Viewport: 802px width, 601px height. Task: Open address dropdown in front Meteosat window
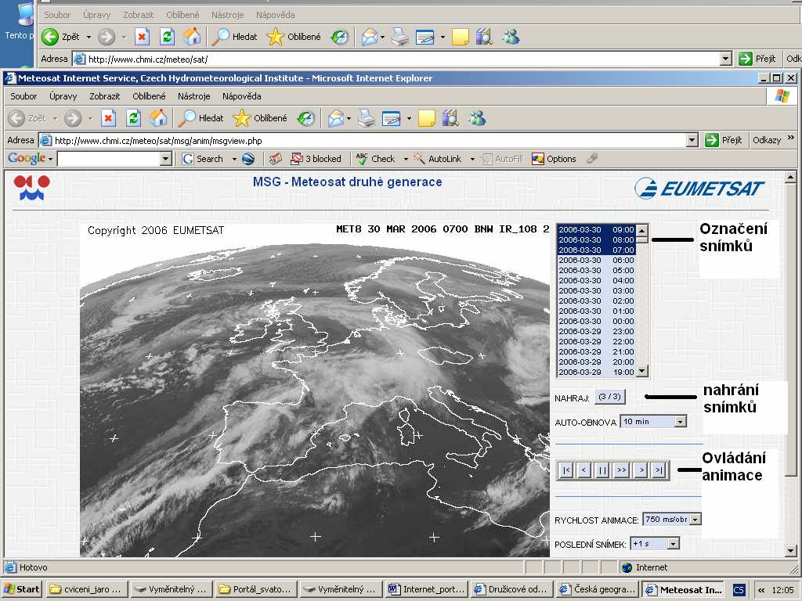(x=692, y=141)
